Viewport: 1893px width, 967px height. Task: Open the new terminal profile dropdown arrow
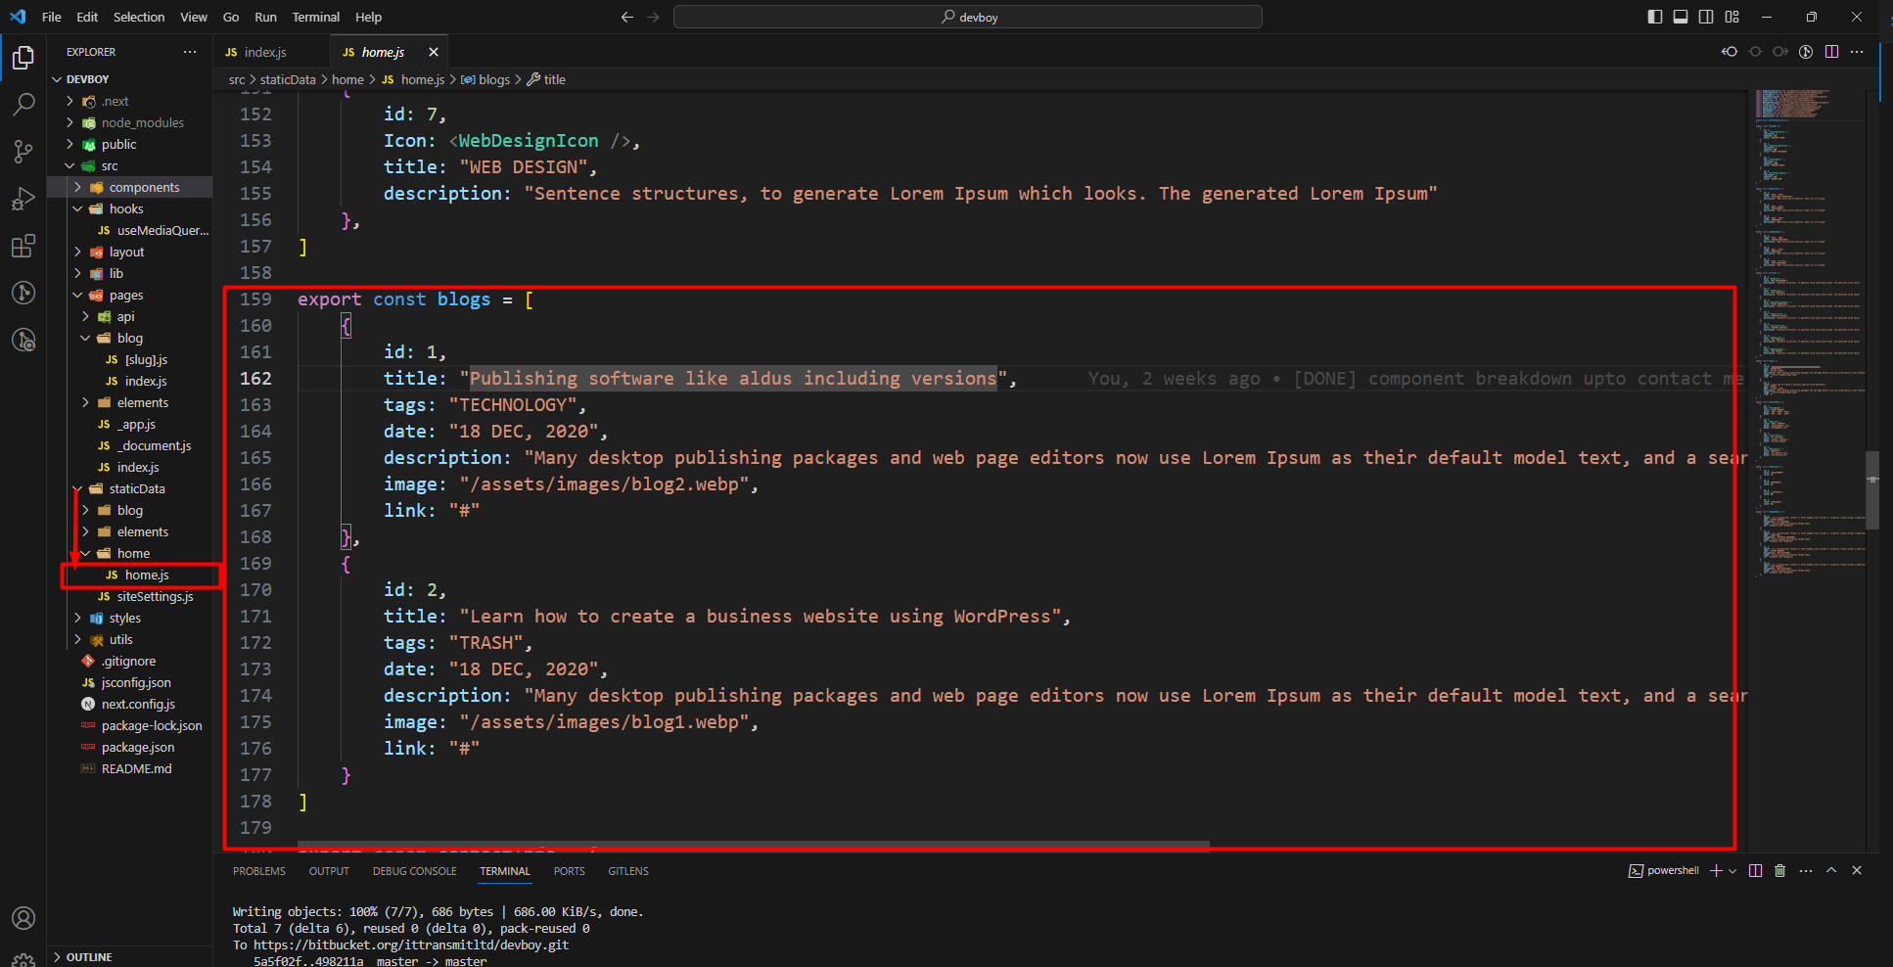(1732, 870)
